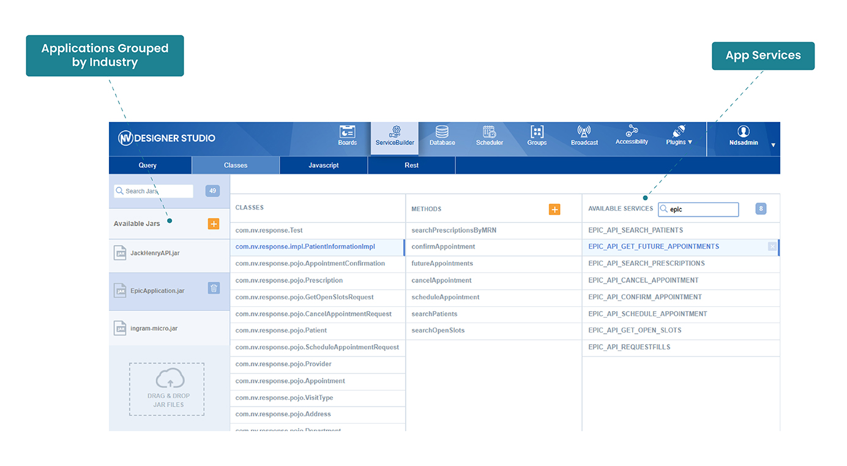Select class PatientInformationImpl

click(x=318, y=247)
